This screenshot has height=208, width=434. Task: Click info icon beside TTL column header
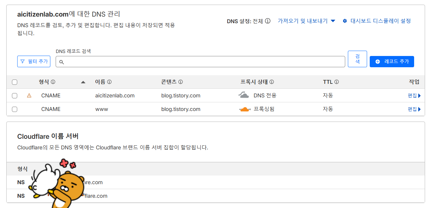point(337,82)
